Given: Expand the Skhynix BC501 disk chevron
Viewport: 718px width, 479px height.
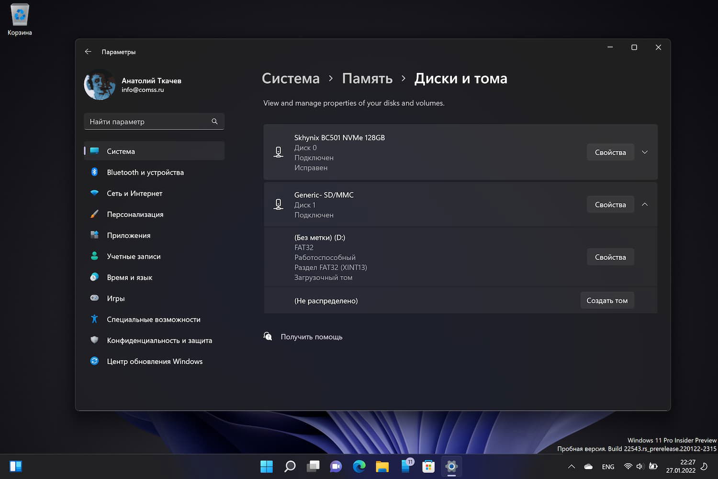Looking at the screenshot, I should click(645, 152).
